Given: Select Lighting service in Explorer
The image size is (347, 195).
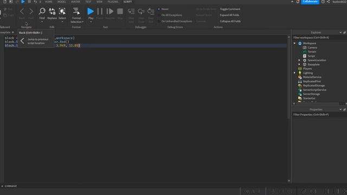Looking at the screenshot, I should click(307, 73).
